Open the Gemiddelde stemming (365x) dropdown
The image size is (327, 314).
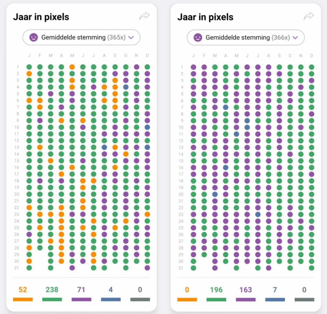(81, 38)
